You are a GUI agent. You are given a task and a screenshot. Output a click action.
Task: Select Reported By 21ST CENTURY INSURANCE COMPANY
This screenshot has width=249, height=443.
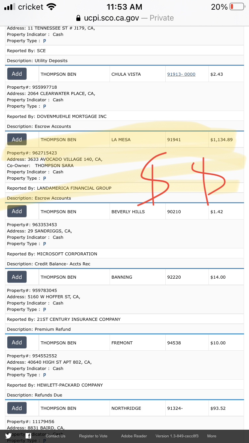[x=64, y=319]
